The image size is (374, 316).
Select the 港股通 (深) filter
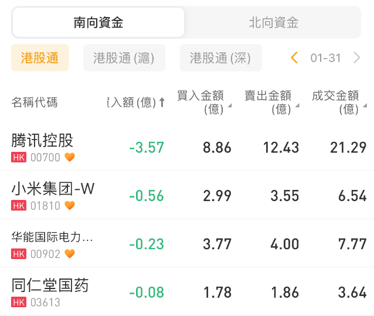click(220, 57)
